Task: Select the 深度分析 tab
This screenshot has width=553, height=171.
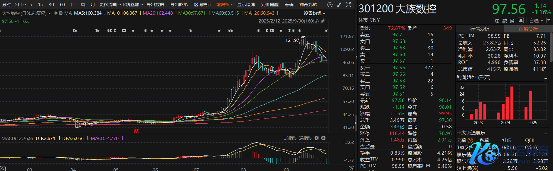Action: [528, 29]
